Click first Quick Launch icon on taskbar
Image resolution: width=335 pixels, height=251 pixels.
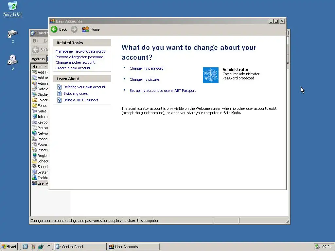(x=26, y=247)
